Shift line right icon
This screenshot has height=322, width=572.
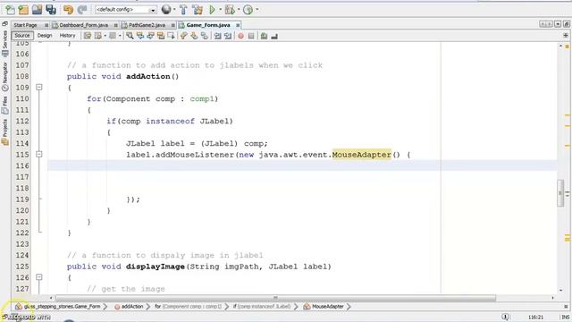228,36
